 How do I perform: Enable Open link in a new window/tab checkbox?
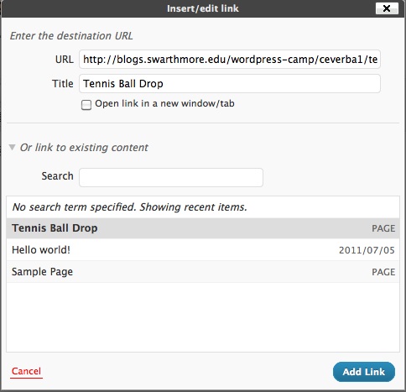(x=86, y=105)
